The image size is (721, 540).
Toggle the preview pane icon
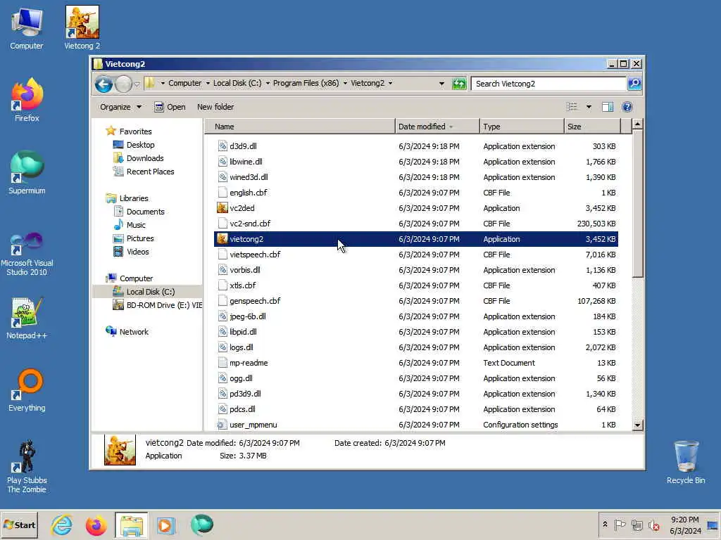(608, 107)
